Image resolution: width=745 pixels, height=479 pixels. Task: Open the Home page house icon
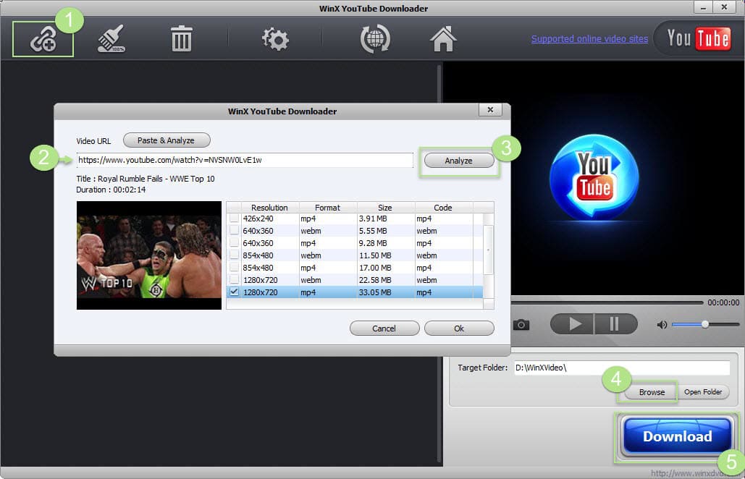tap(443, 39)
